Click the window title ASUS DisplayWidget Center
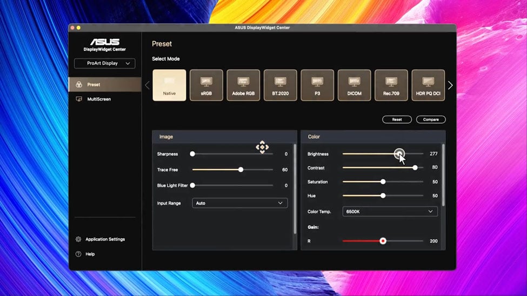Image resolution: width=527 pixels, height=296 pixels. 262,28
